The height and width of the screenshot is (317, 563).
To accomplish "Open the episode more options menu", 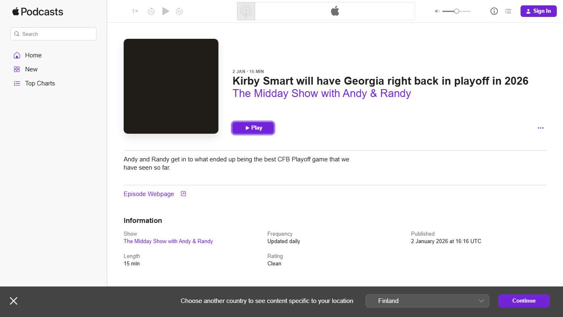I will coord(540,128).
